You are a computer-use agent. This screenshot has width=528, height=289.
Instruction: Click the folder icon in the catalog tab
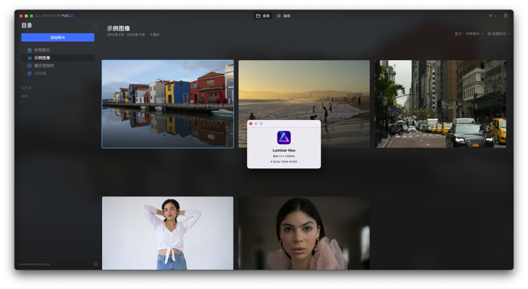pyautogui.click(x=258, y=16)
